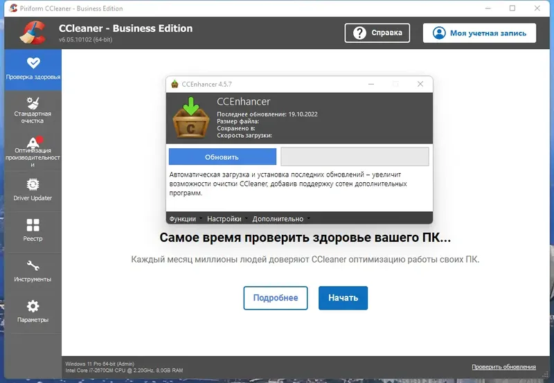Open Настройки dropdown menu in CCEnhancer

(x=227, y=219)
